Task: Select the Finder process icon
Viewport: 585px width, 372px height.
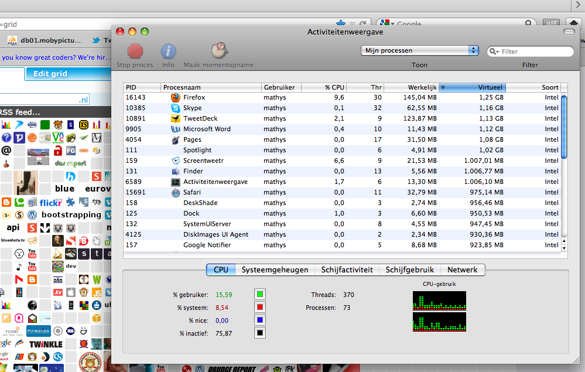Action: (176, 171)
